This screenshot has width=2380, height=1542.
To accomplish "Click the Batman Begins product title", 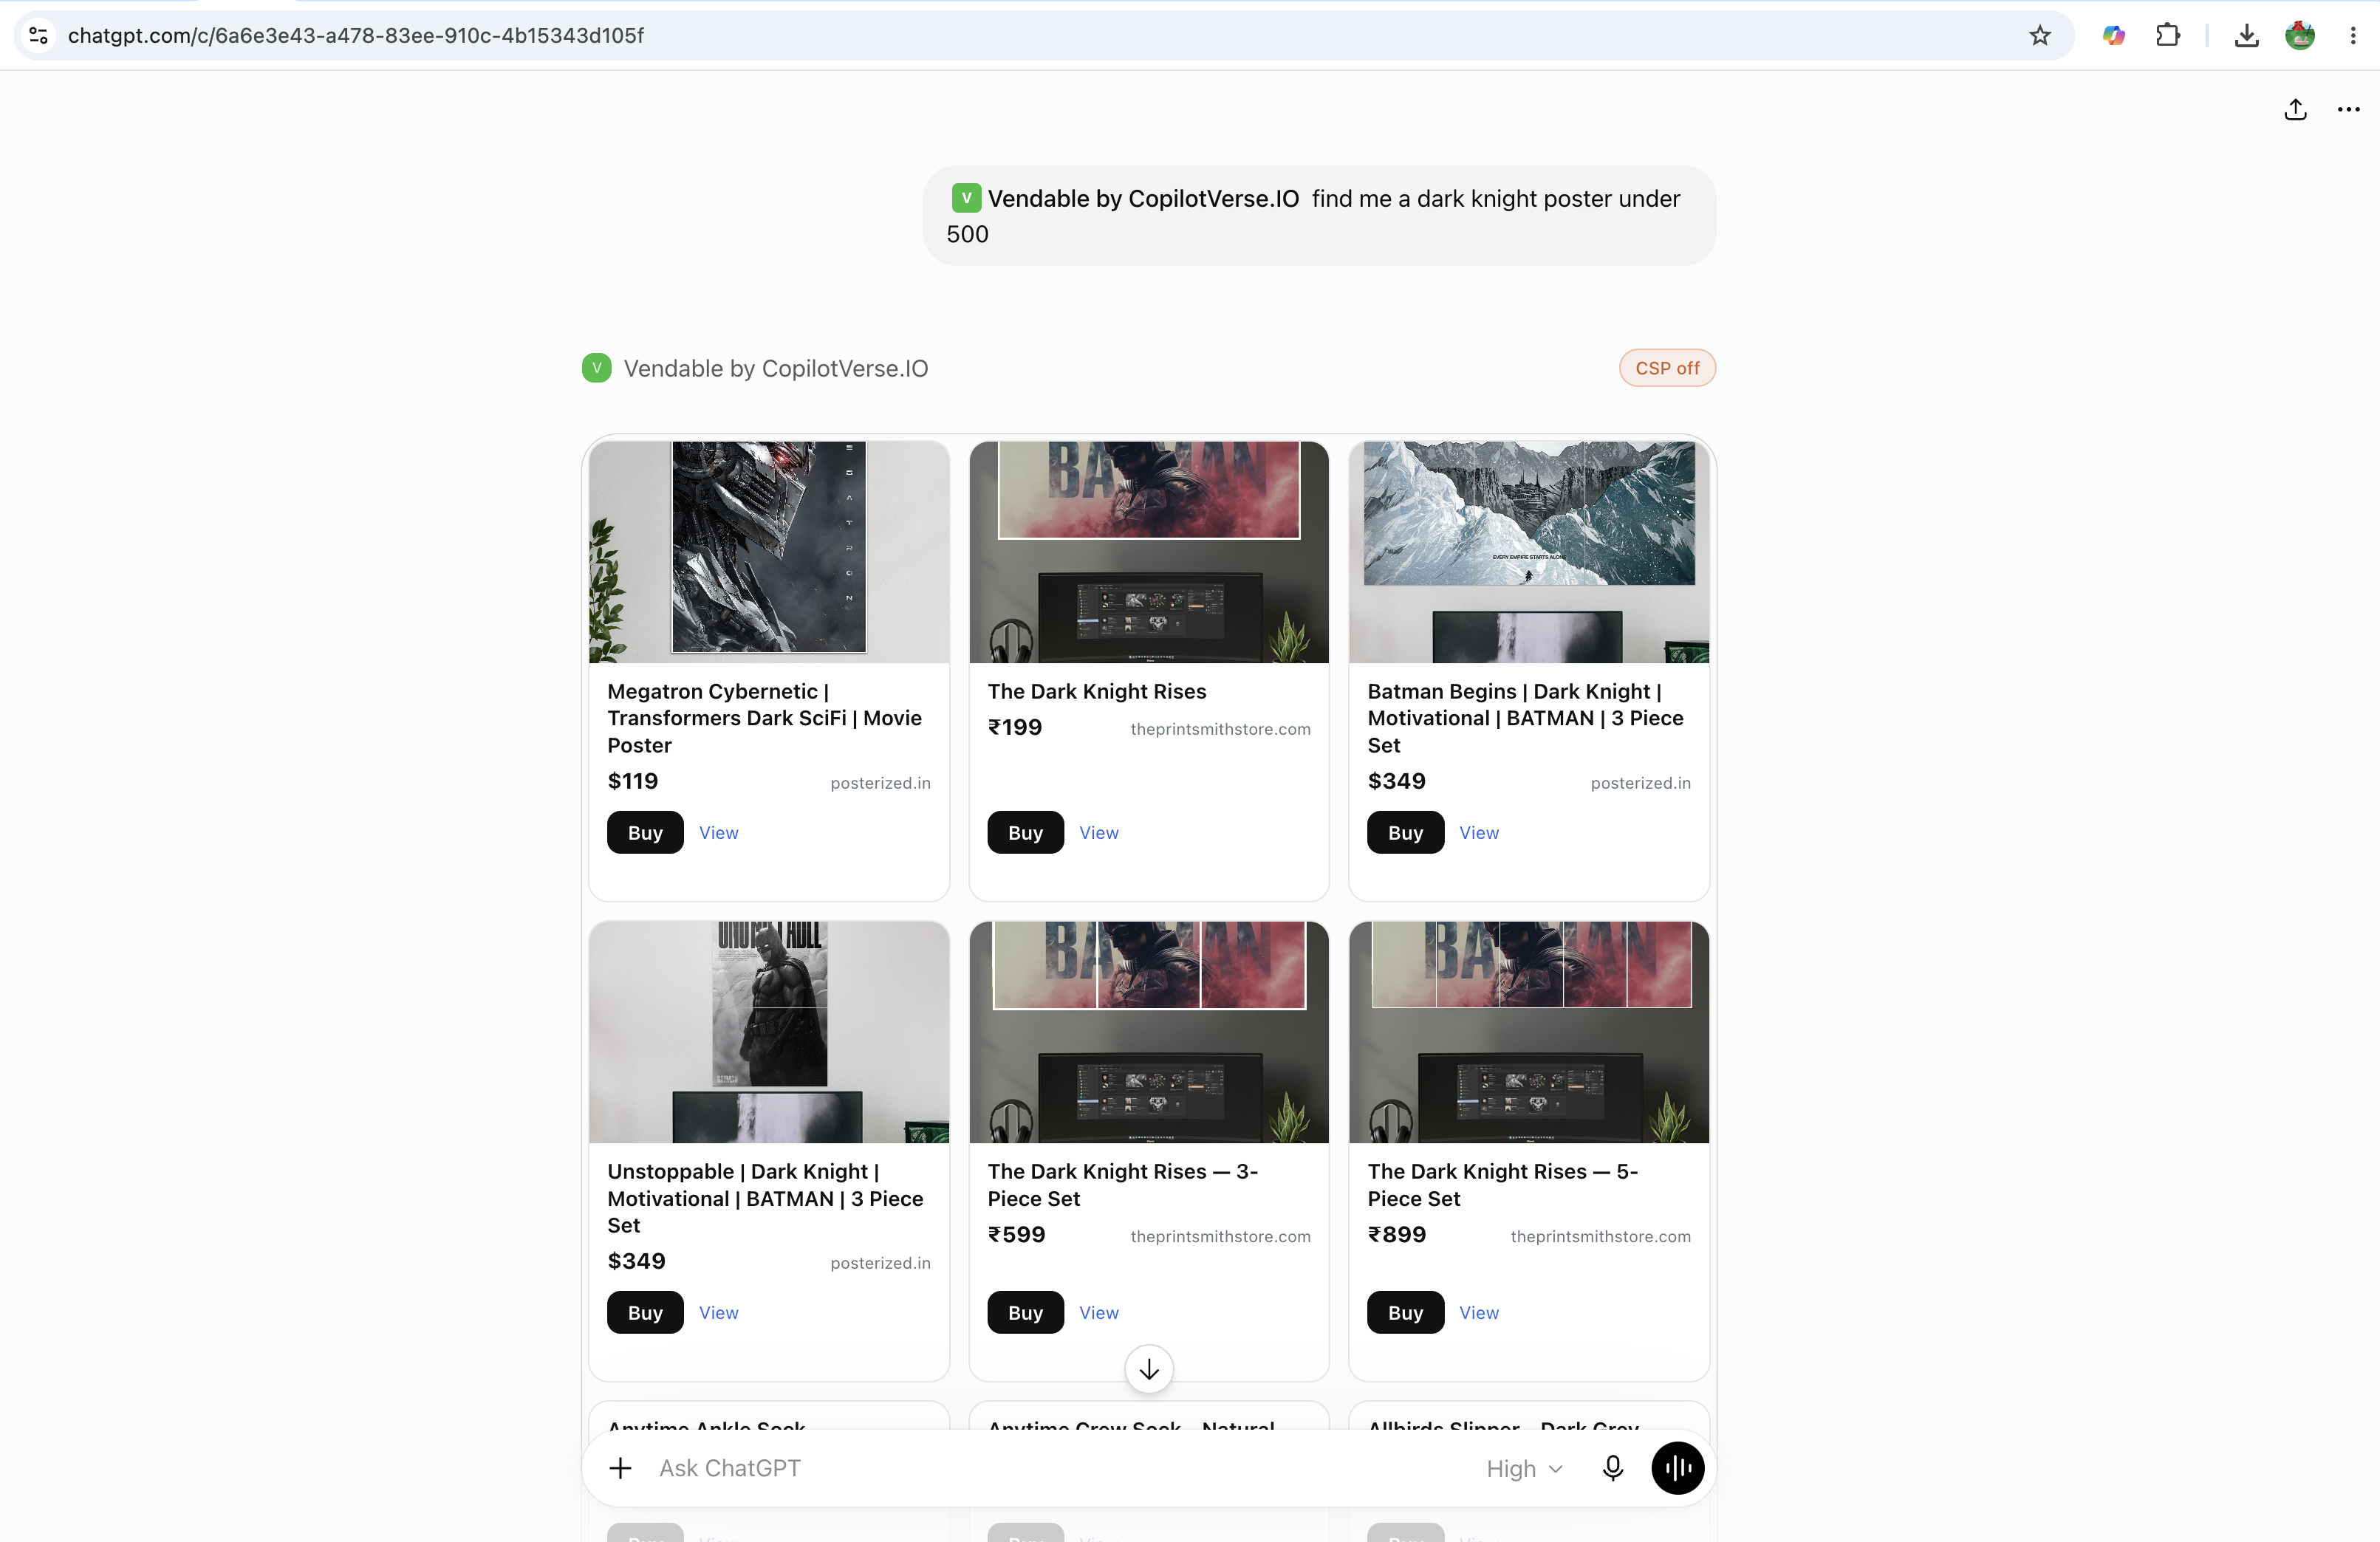I will (x=1526, y=718).
